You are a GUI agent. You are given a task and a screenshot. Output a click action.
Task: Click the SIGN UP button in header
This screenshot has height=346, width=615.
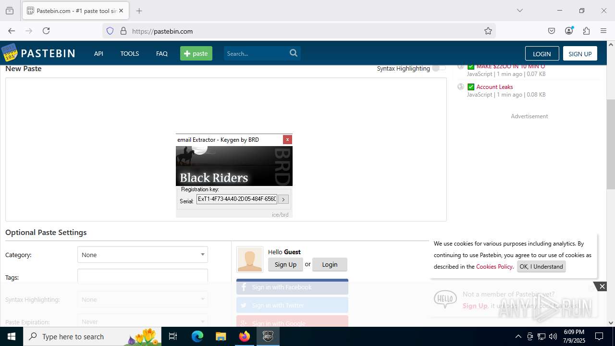(580, 53)
